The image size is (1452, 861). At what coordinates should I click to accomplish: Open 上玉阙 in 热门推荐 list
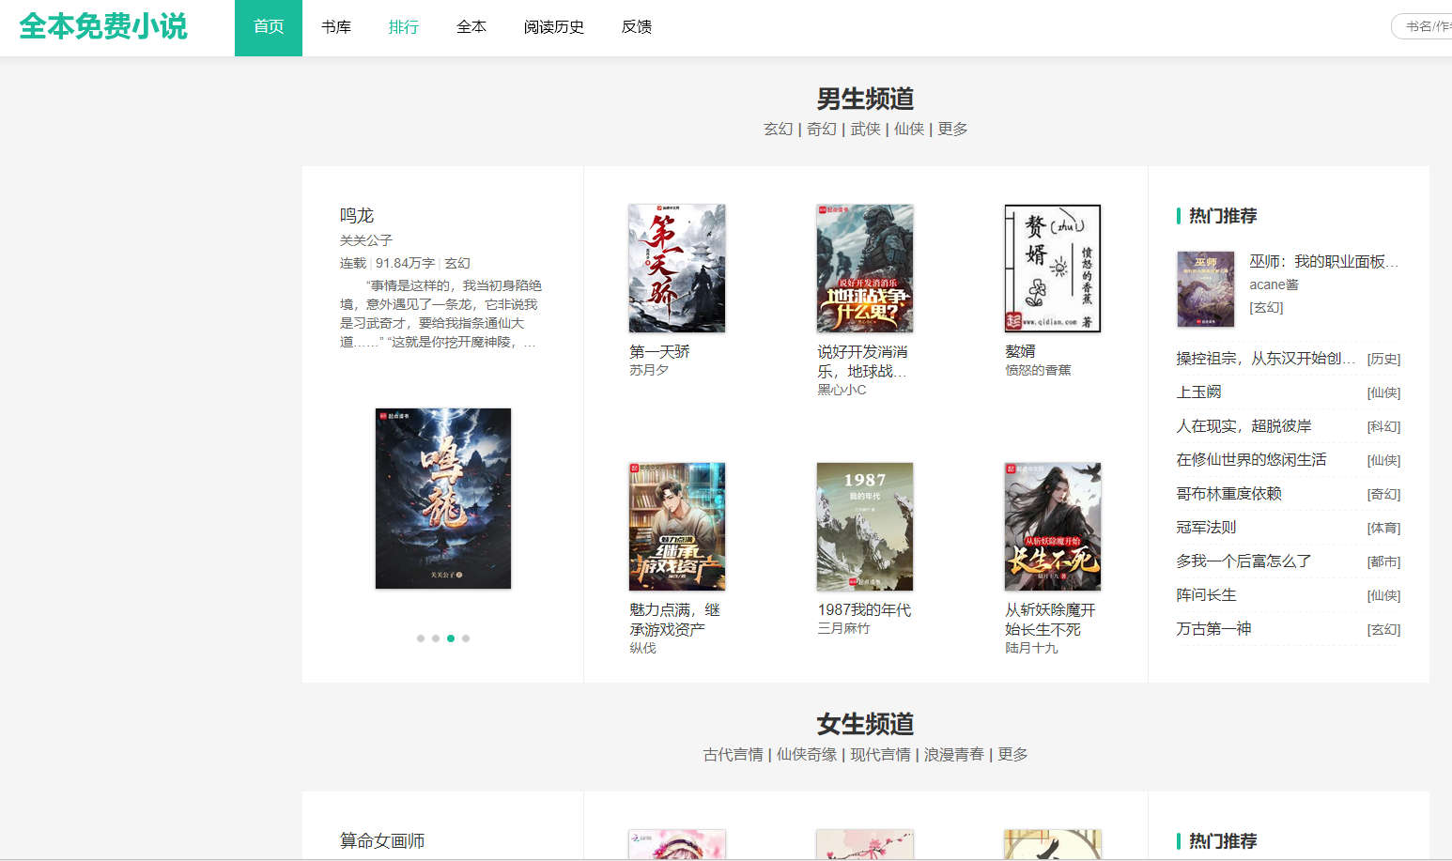[1198, 392]
